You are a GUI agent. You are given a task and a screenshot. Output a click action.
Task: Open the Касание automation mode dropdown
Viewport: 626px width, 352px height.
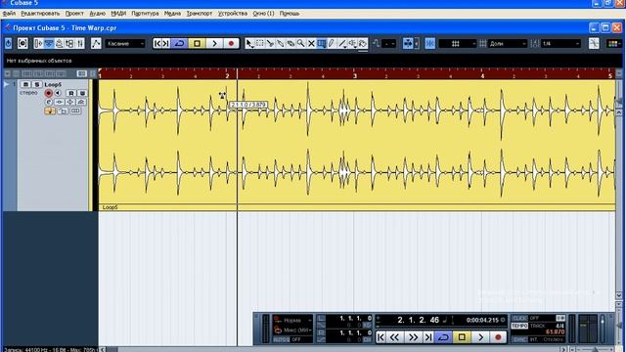125,43
